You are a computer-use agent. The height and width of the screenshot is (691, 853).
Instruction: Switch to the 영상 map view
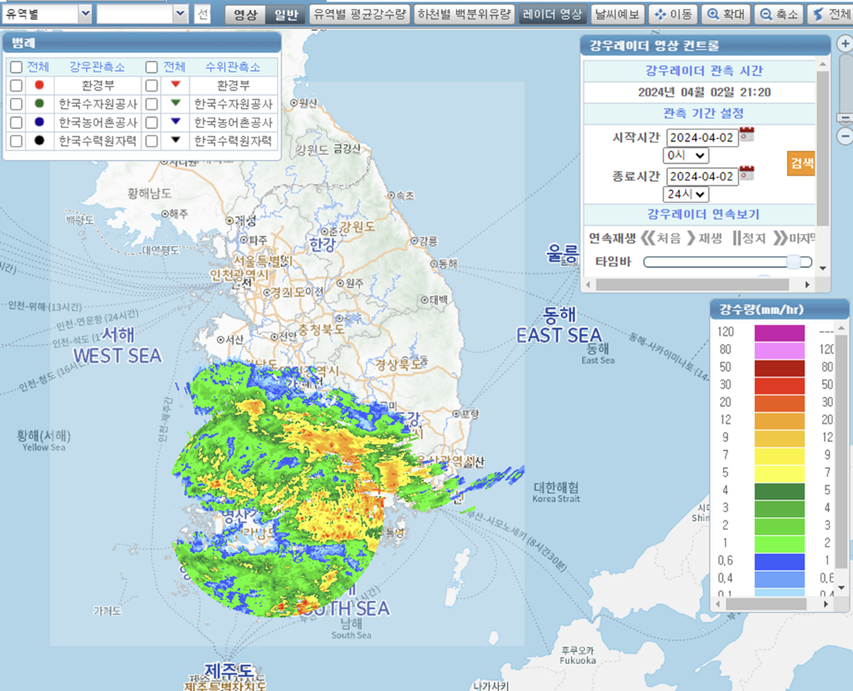(246, 14)
